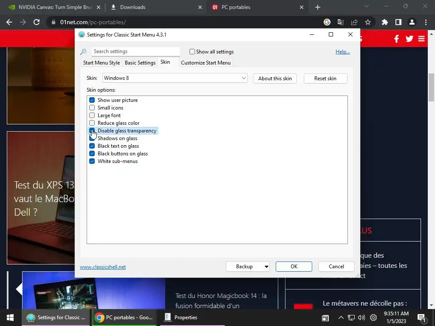Click taskbar news widget icon
435x326 pixels.
(x=325, y=318)
